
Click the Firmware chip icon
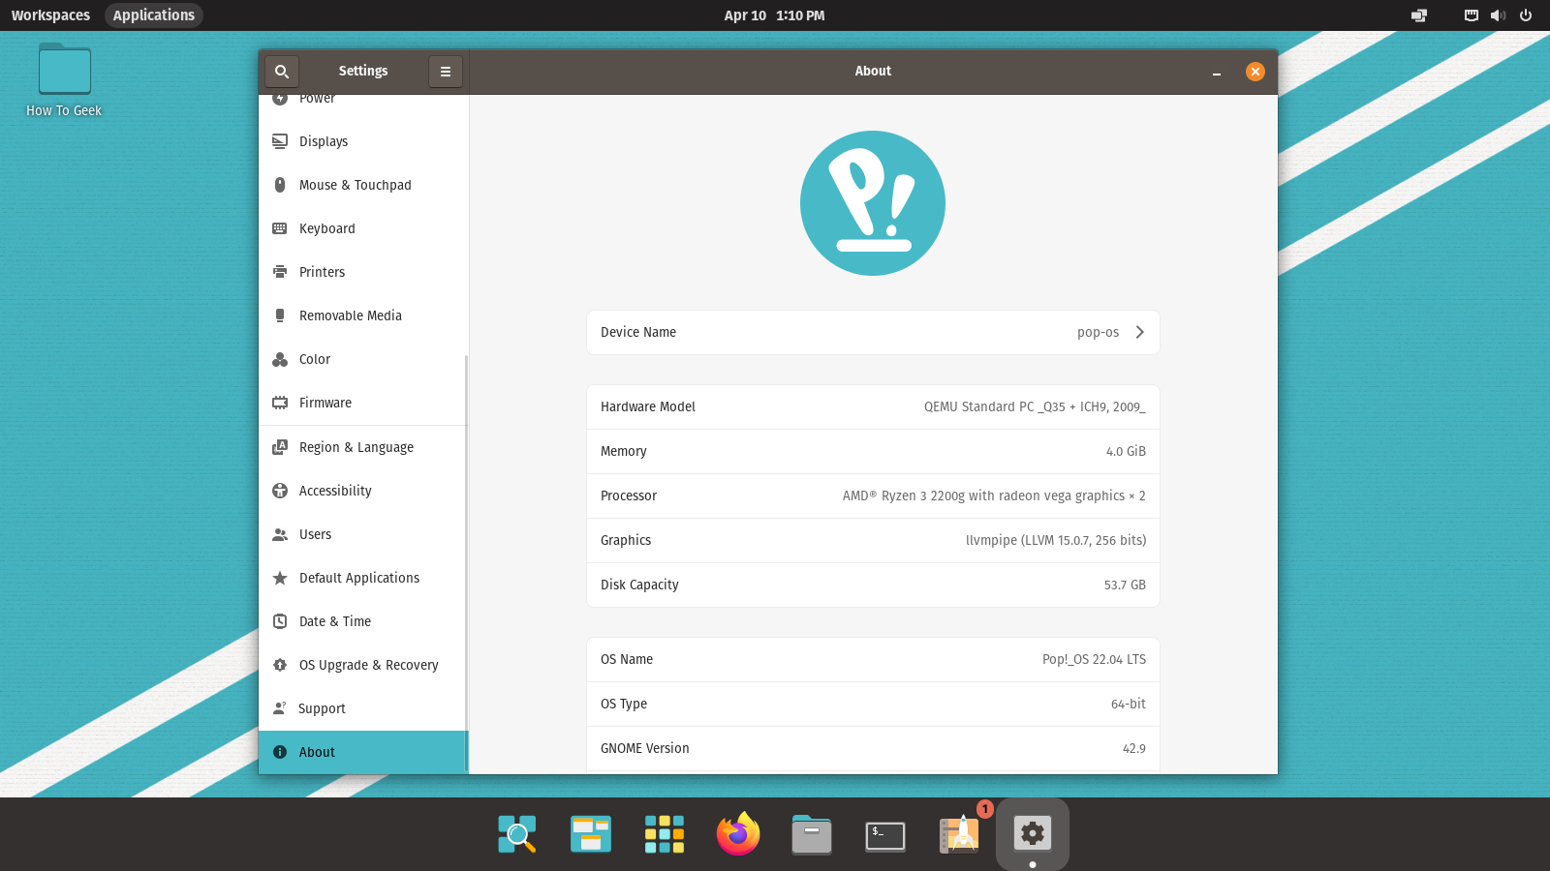pos(280,403)
